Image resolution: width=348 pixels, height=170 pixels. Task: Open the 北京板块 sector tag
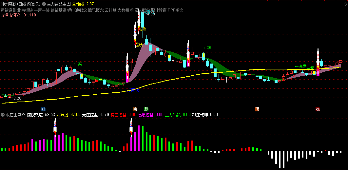click(x=25, y=10)
